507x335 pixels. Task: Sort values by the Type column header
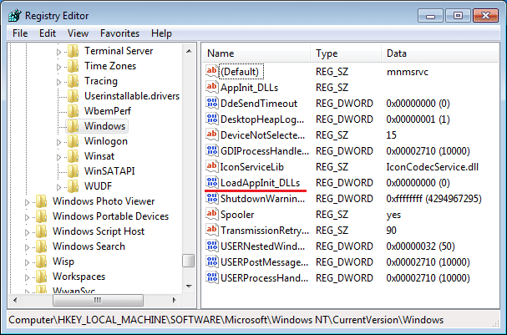pyautogui.click(x=346, y=53)
